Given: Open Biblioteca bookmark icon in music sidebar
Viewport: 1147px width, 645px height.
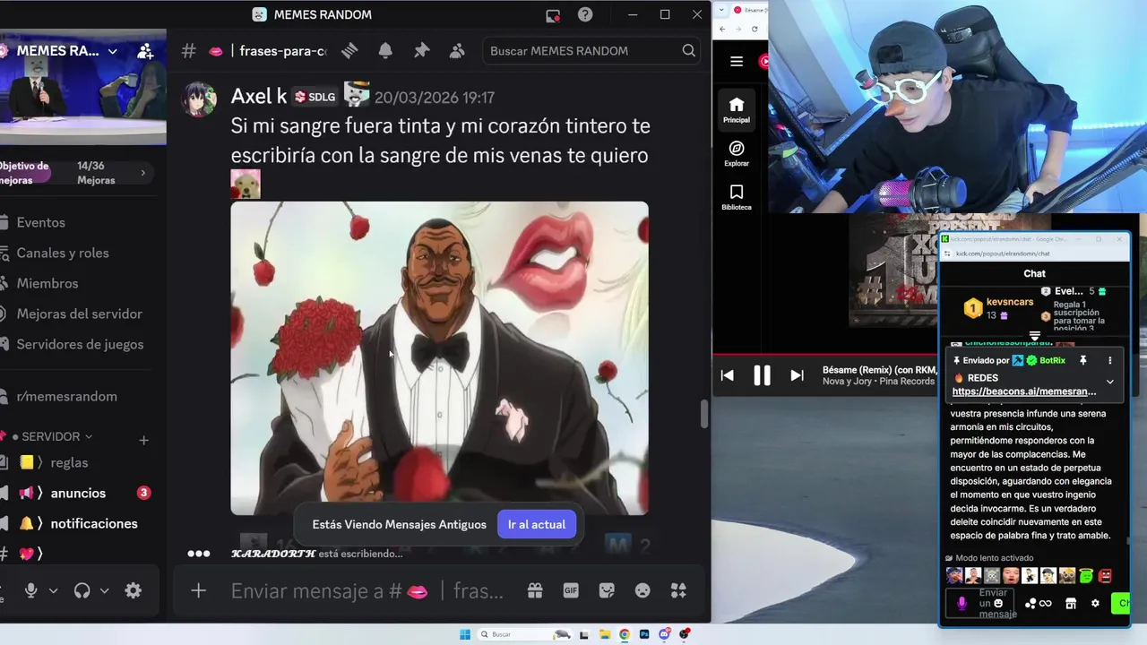Looking at the screenshot, I should click(737, 198).
